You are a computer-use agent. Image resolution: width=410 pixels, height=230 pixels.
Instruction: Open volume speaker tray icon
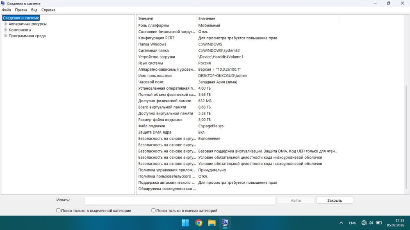coord(371,223)
